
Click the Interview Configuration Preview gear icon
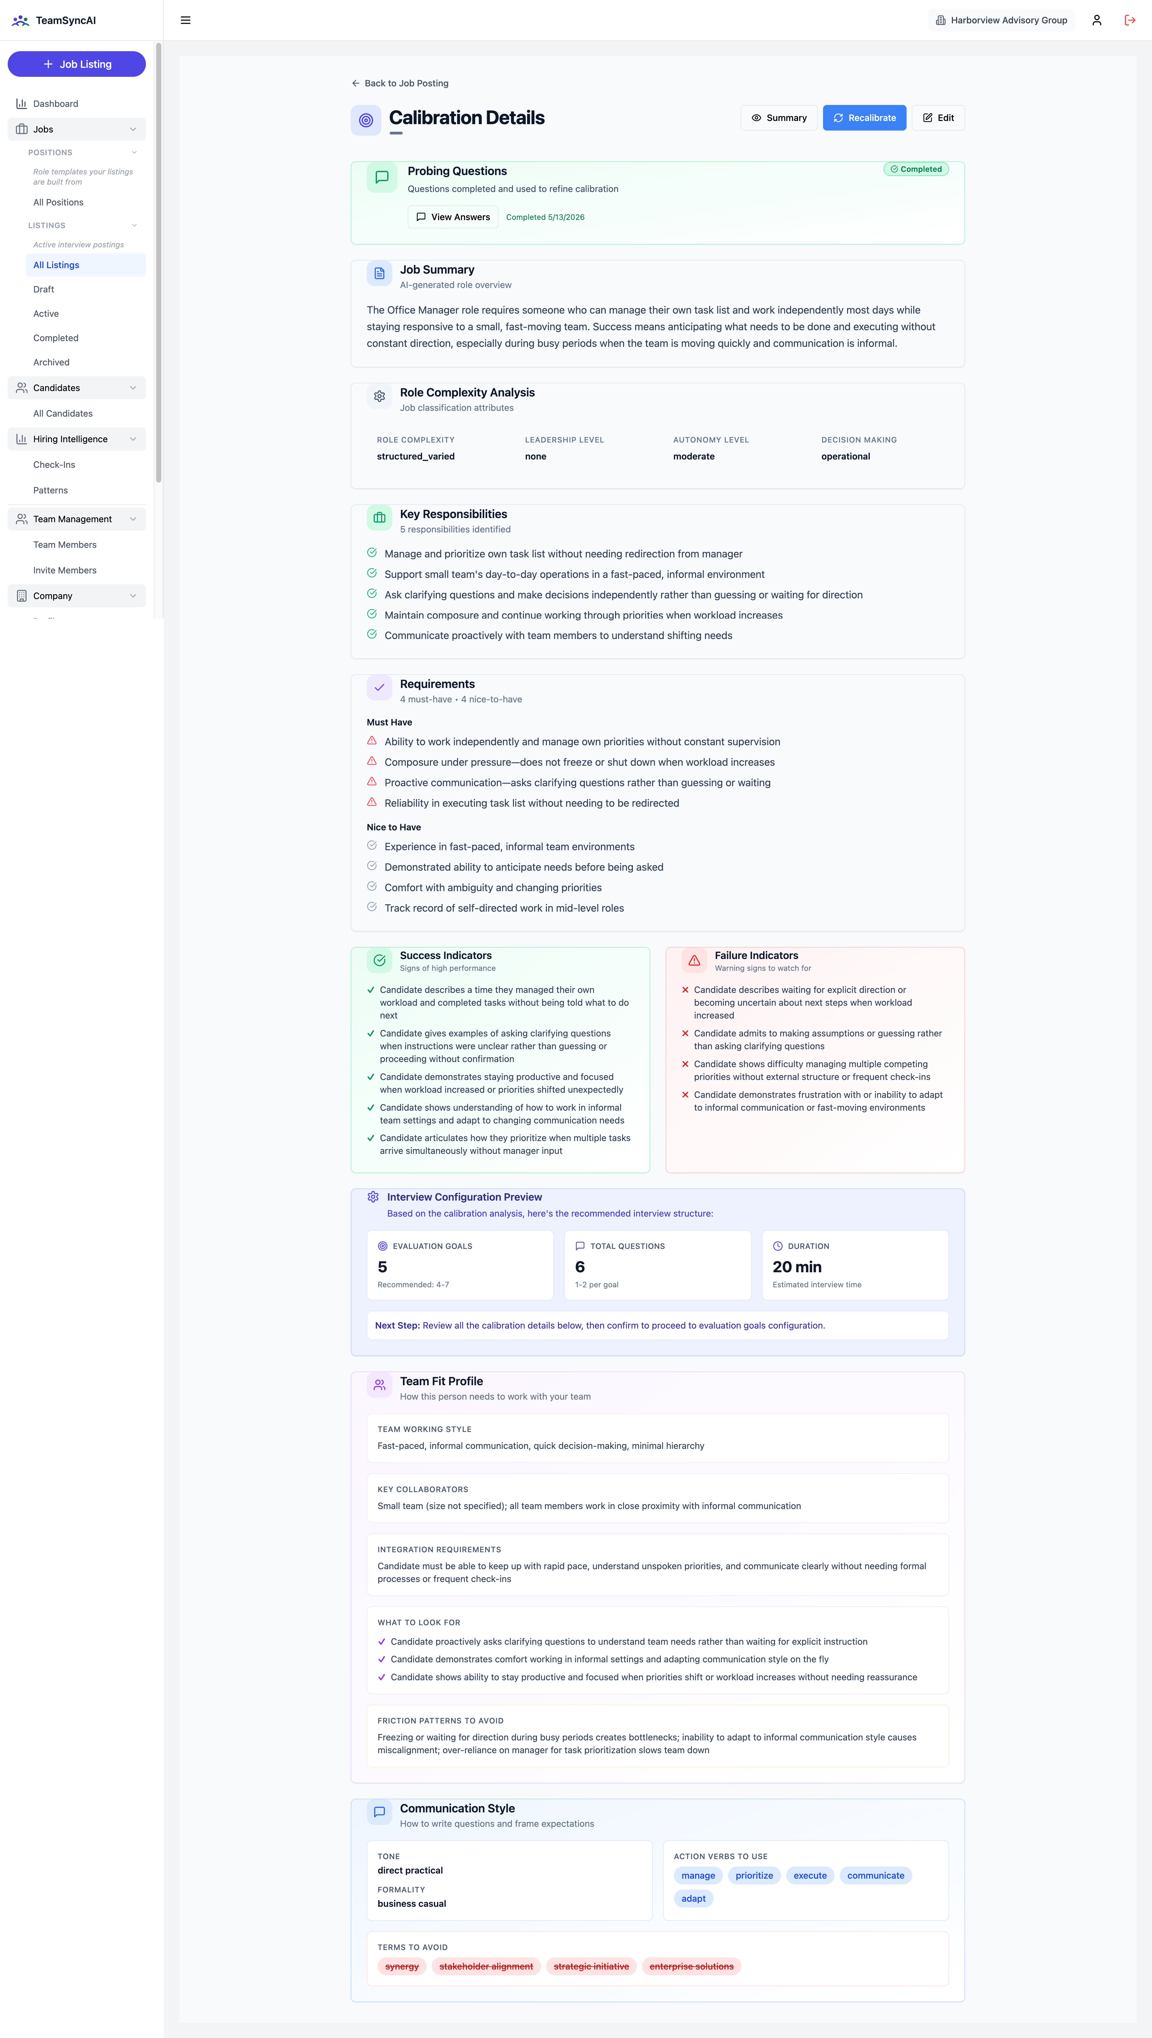(x=373, y=1197)
